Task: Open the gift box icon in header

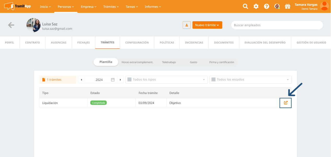Action: [288, 7]
